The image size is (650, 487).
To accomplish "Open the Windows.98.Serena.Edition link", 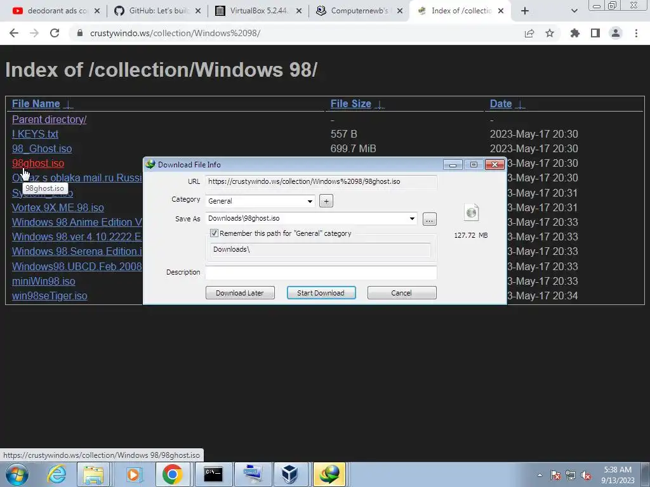I will pos(77,251).
